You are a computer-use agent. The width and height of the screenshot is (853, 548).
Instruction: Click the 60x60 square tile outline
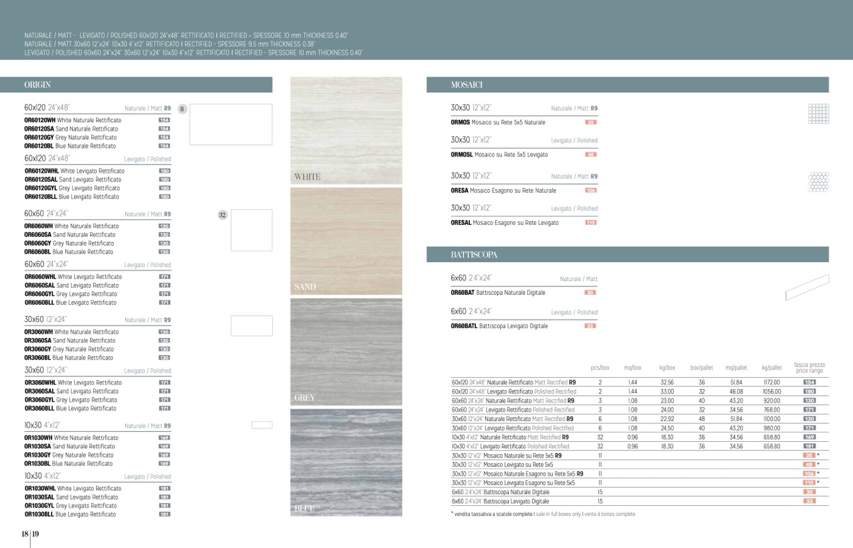pyautogui.click(x=251, y=230)
